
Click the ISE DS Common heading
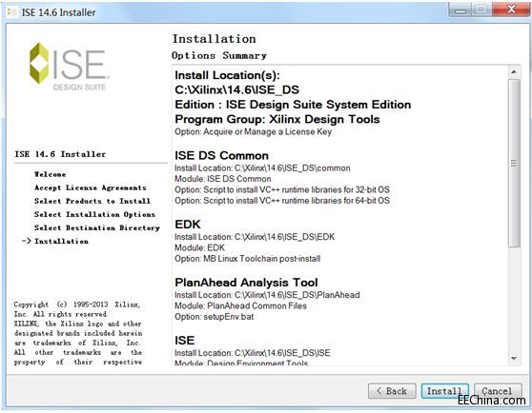tap(221, 155)
